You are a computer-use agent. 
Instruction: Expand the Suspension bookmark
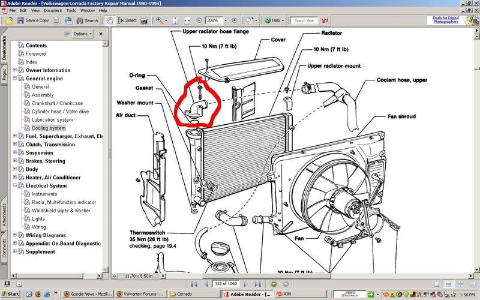pos(14,152)
